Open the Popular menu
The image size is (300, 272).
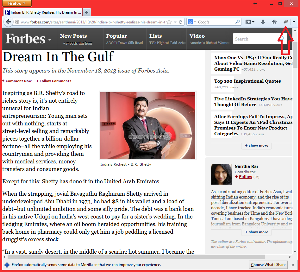(116, 36)
